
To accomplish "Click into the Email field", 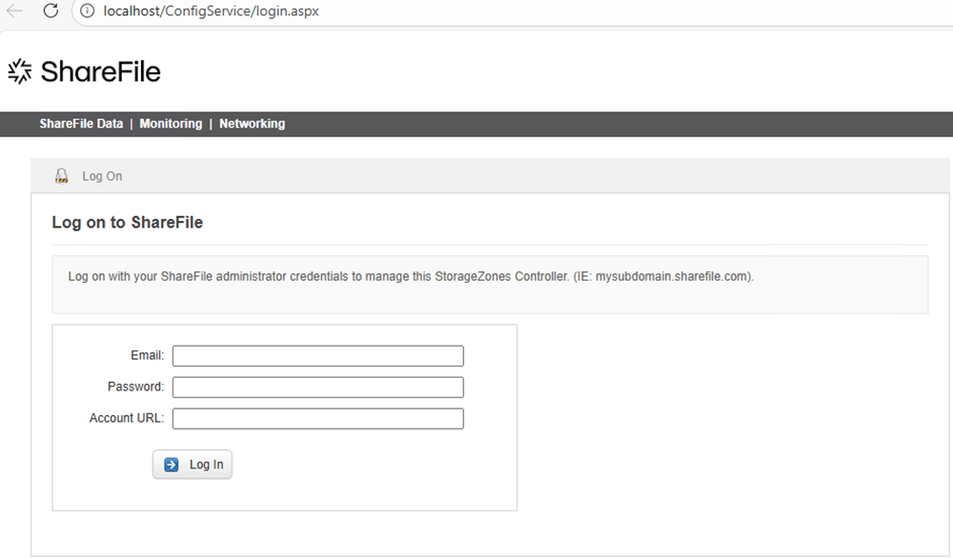I will pos(317,356).
